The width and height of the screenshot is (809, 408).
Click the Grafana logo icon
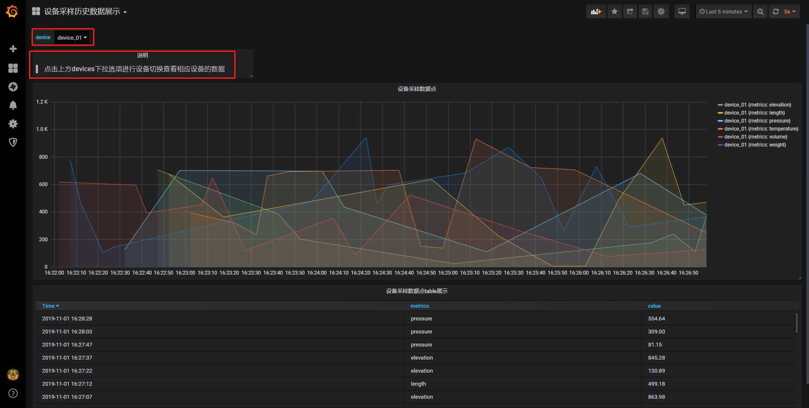pyautogui.click(x=12, y=11)
